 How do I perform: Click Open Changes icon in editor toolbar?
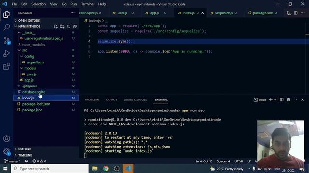coord(289,13)
